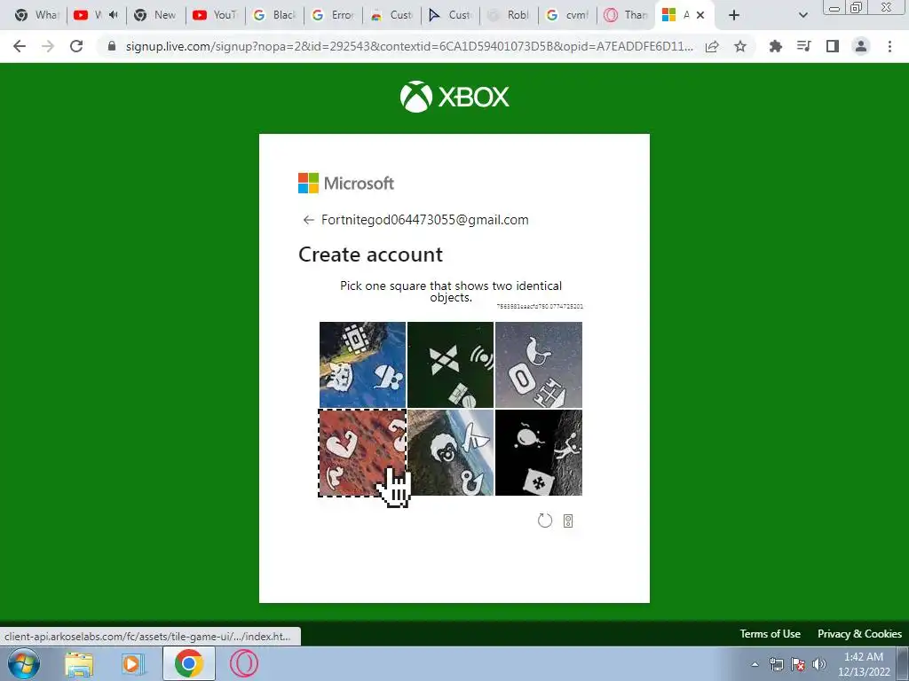Click the address bar URL field

point(408,46)
